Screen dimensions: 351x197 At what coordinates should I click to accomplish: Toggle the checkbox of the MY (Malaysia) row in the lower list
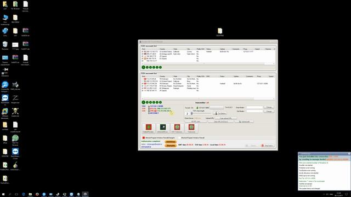click(143, 88)
